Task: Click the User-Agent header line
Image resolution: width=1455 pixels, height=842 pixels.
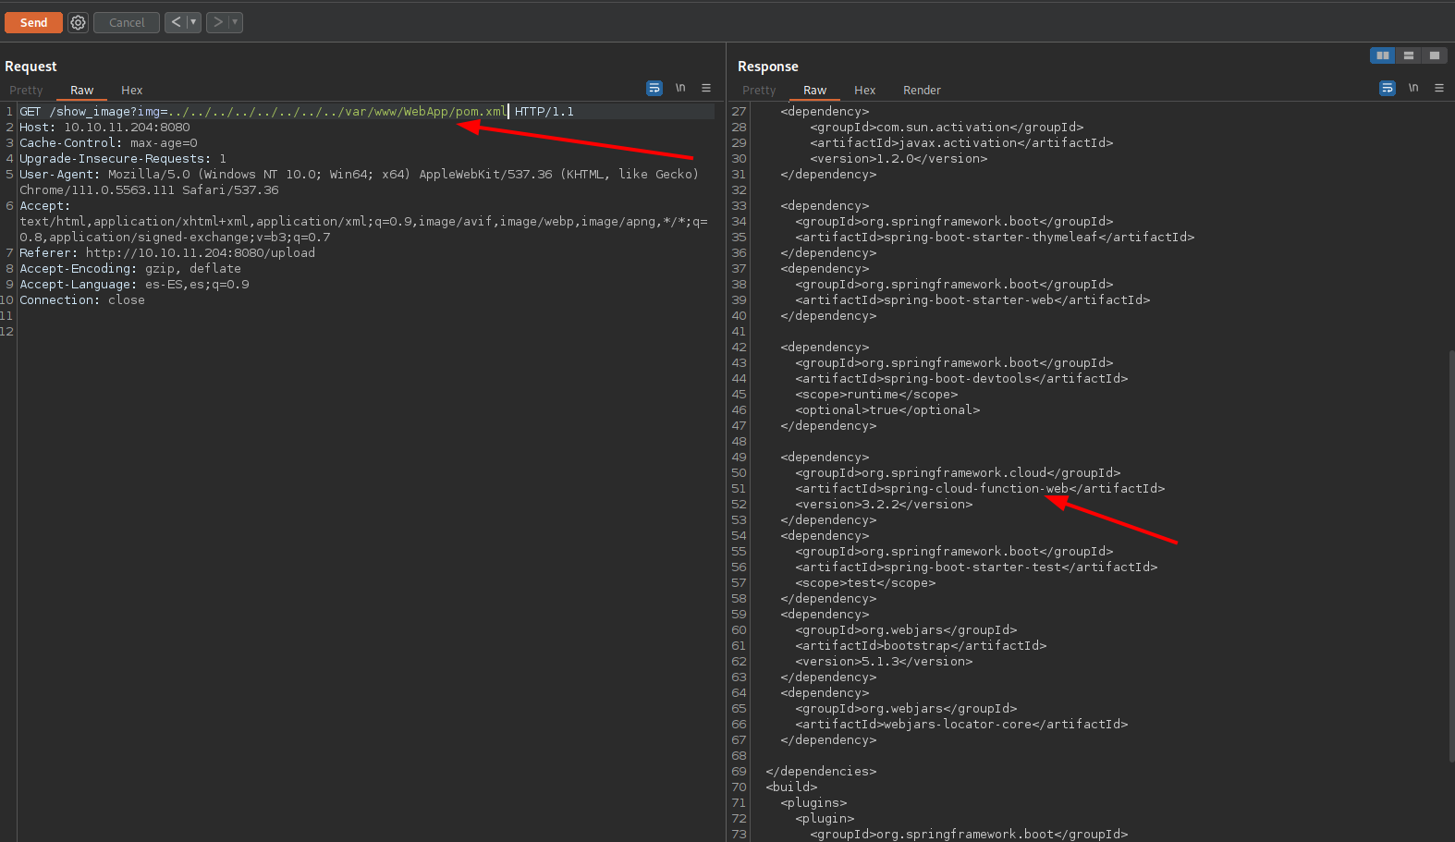Action: 359,182
